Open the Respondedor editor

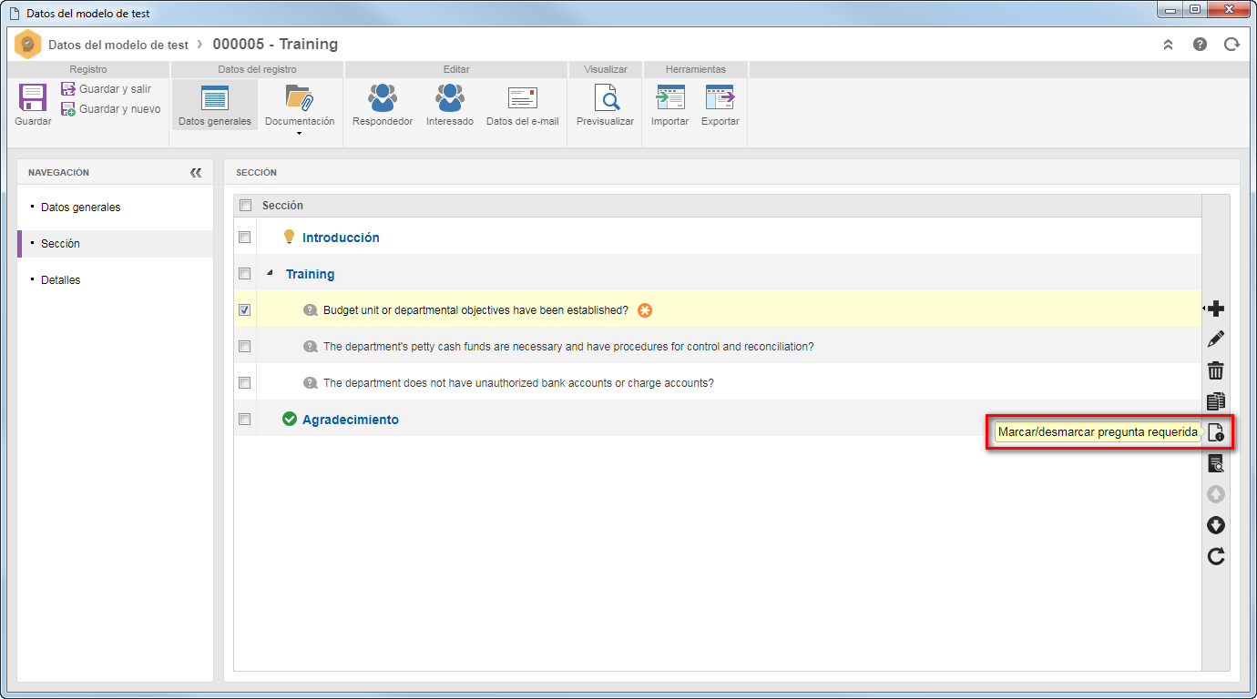pyautogui.click(x=383, y=105)
